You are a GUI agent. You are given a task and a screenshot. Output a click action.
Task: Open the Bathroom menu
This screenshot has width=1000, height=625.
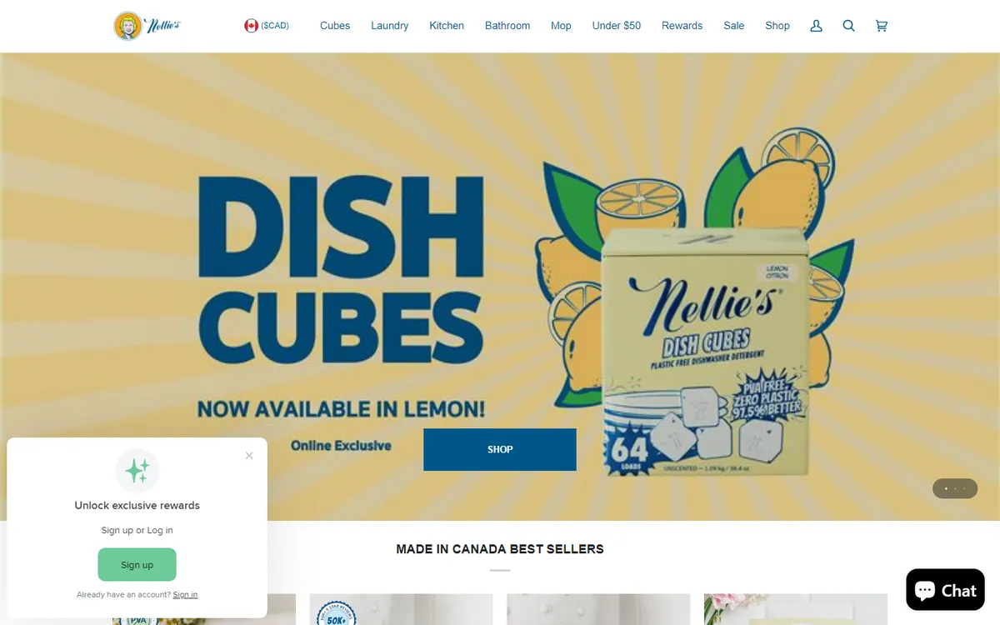[x=507, y=26]
